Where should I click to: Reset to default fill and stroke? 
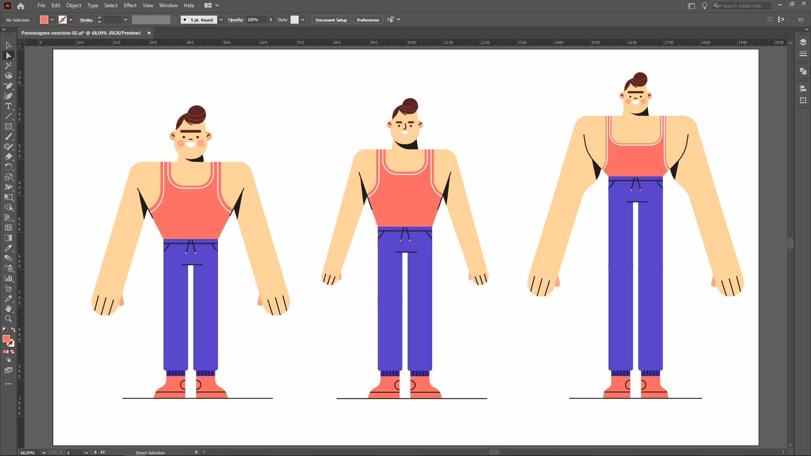tap(4, 330)
